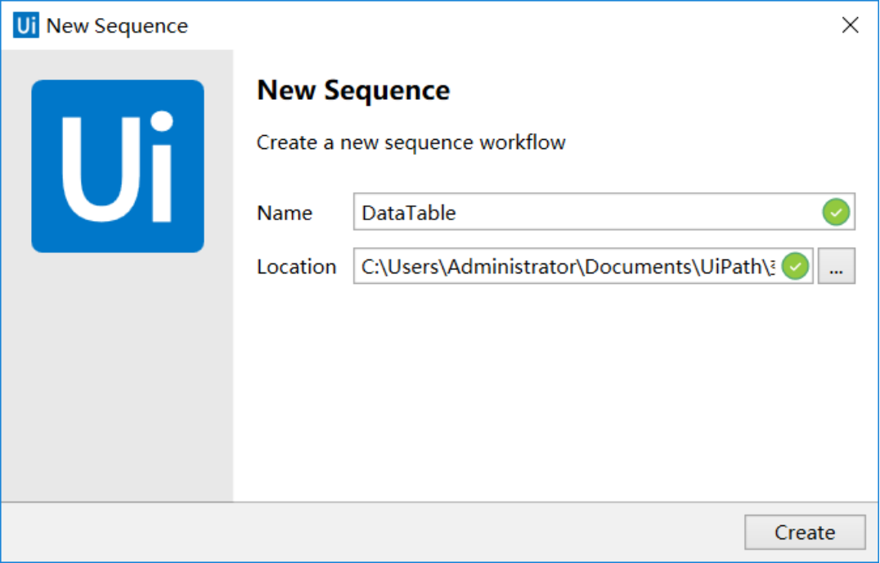Click the "New Sequence" window title text
Viewport: 880px width, 563px height.
click(117, 25)
